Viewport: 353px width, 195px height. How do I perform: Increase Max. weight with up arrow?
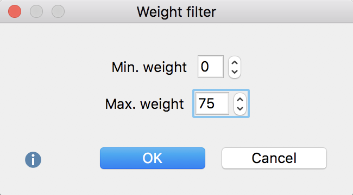[x=240, y=100]
